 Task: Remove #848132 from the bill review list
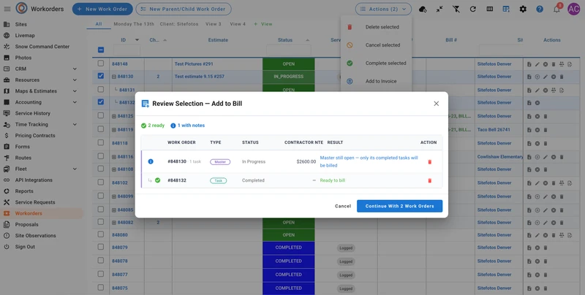click(429, 180)
